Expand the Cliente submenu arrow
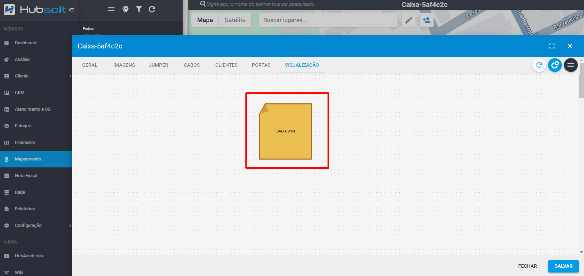Screen dimensions: 584x276 pyautogui.click(x=70, y=76)
